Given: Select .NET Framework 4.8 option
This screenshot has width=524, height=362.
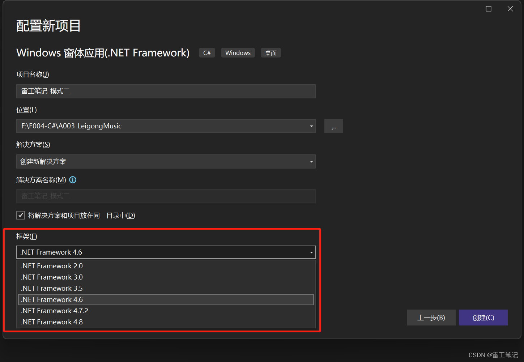Looking at the screenshot, I should tap(166, 322).
